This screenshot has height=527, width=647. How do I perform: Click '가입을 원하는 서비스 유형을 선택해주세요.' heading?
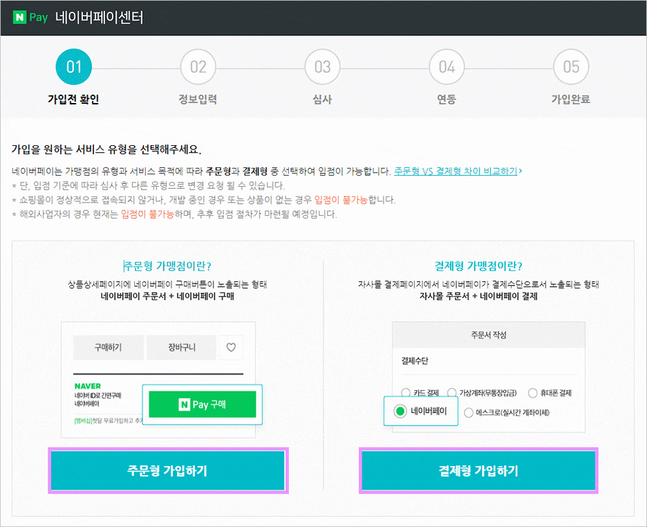[106, 149]
